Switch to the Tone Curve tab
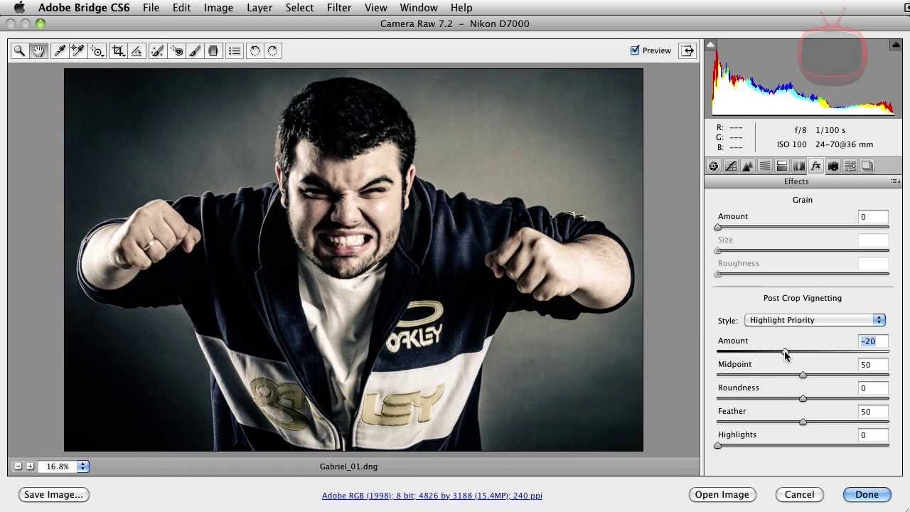The image size is (910, 512). pyautogui.click(x=730, y=166)
